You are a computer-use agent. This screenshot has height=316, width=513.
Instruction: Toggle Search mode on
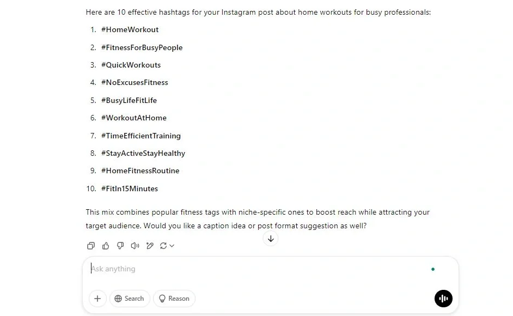coord(130,299)
